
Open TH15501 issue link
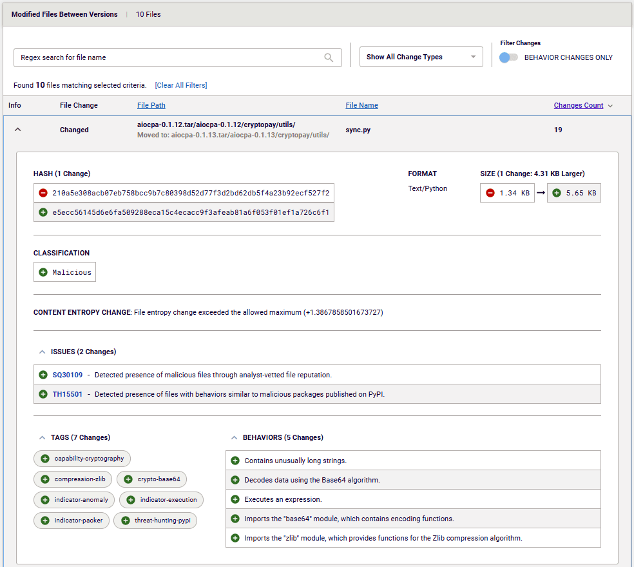pos(68,394)
